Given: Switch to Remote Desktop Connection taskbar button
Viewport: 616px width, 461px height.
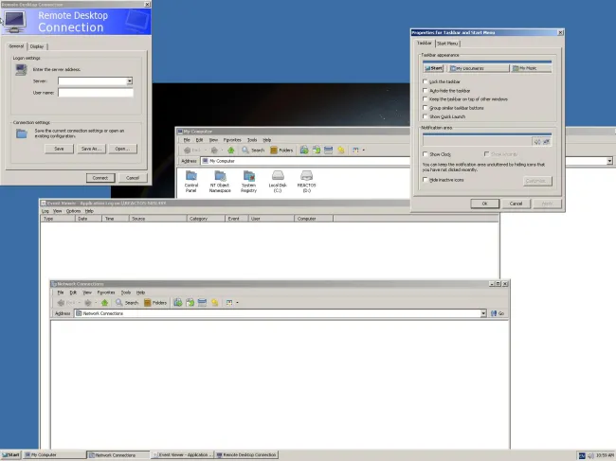Looking at the screenshot, I should [x=246, y=454].
